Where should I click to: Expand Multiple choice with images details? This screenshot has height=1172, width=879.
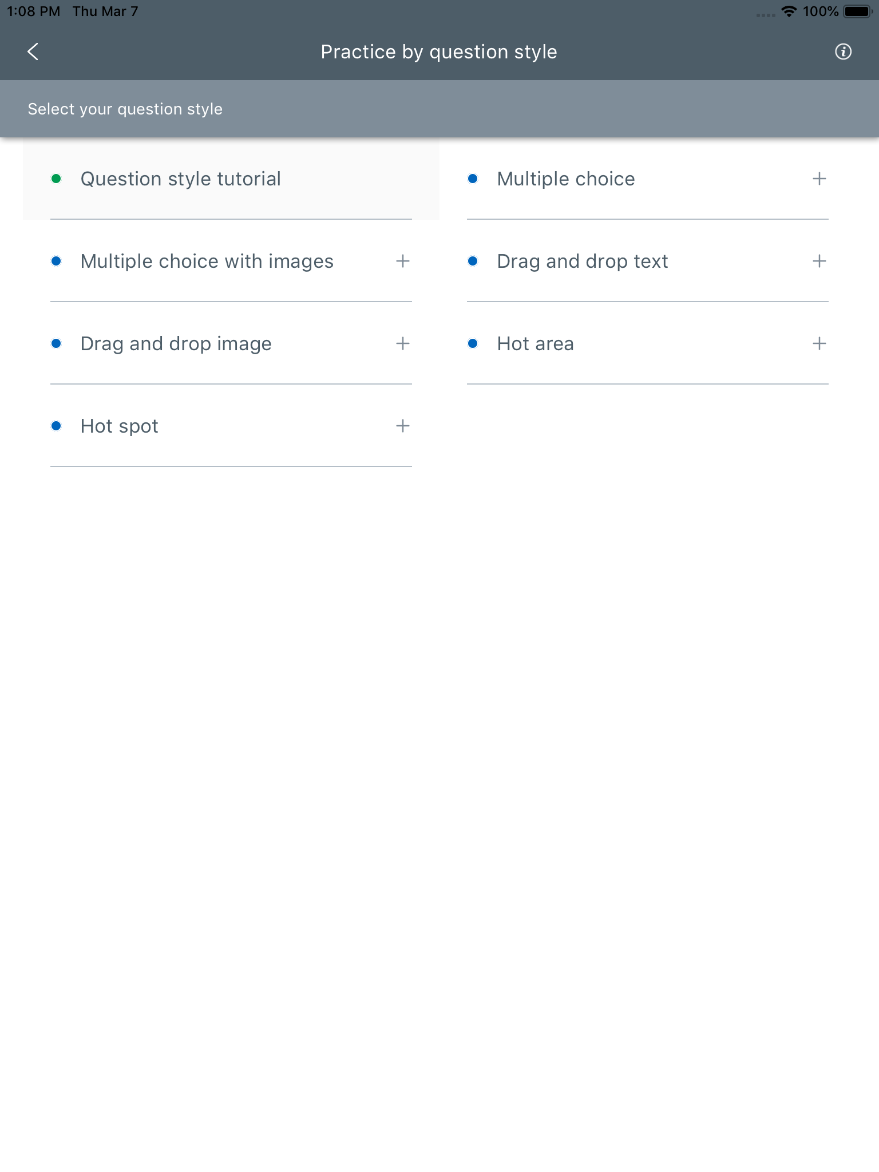[x=402, y=261]
